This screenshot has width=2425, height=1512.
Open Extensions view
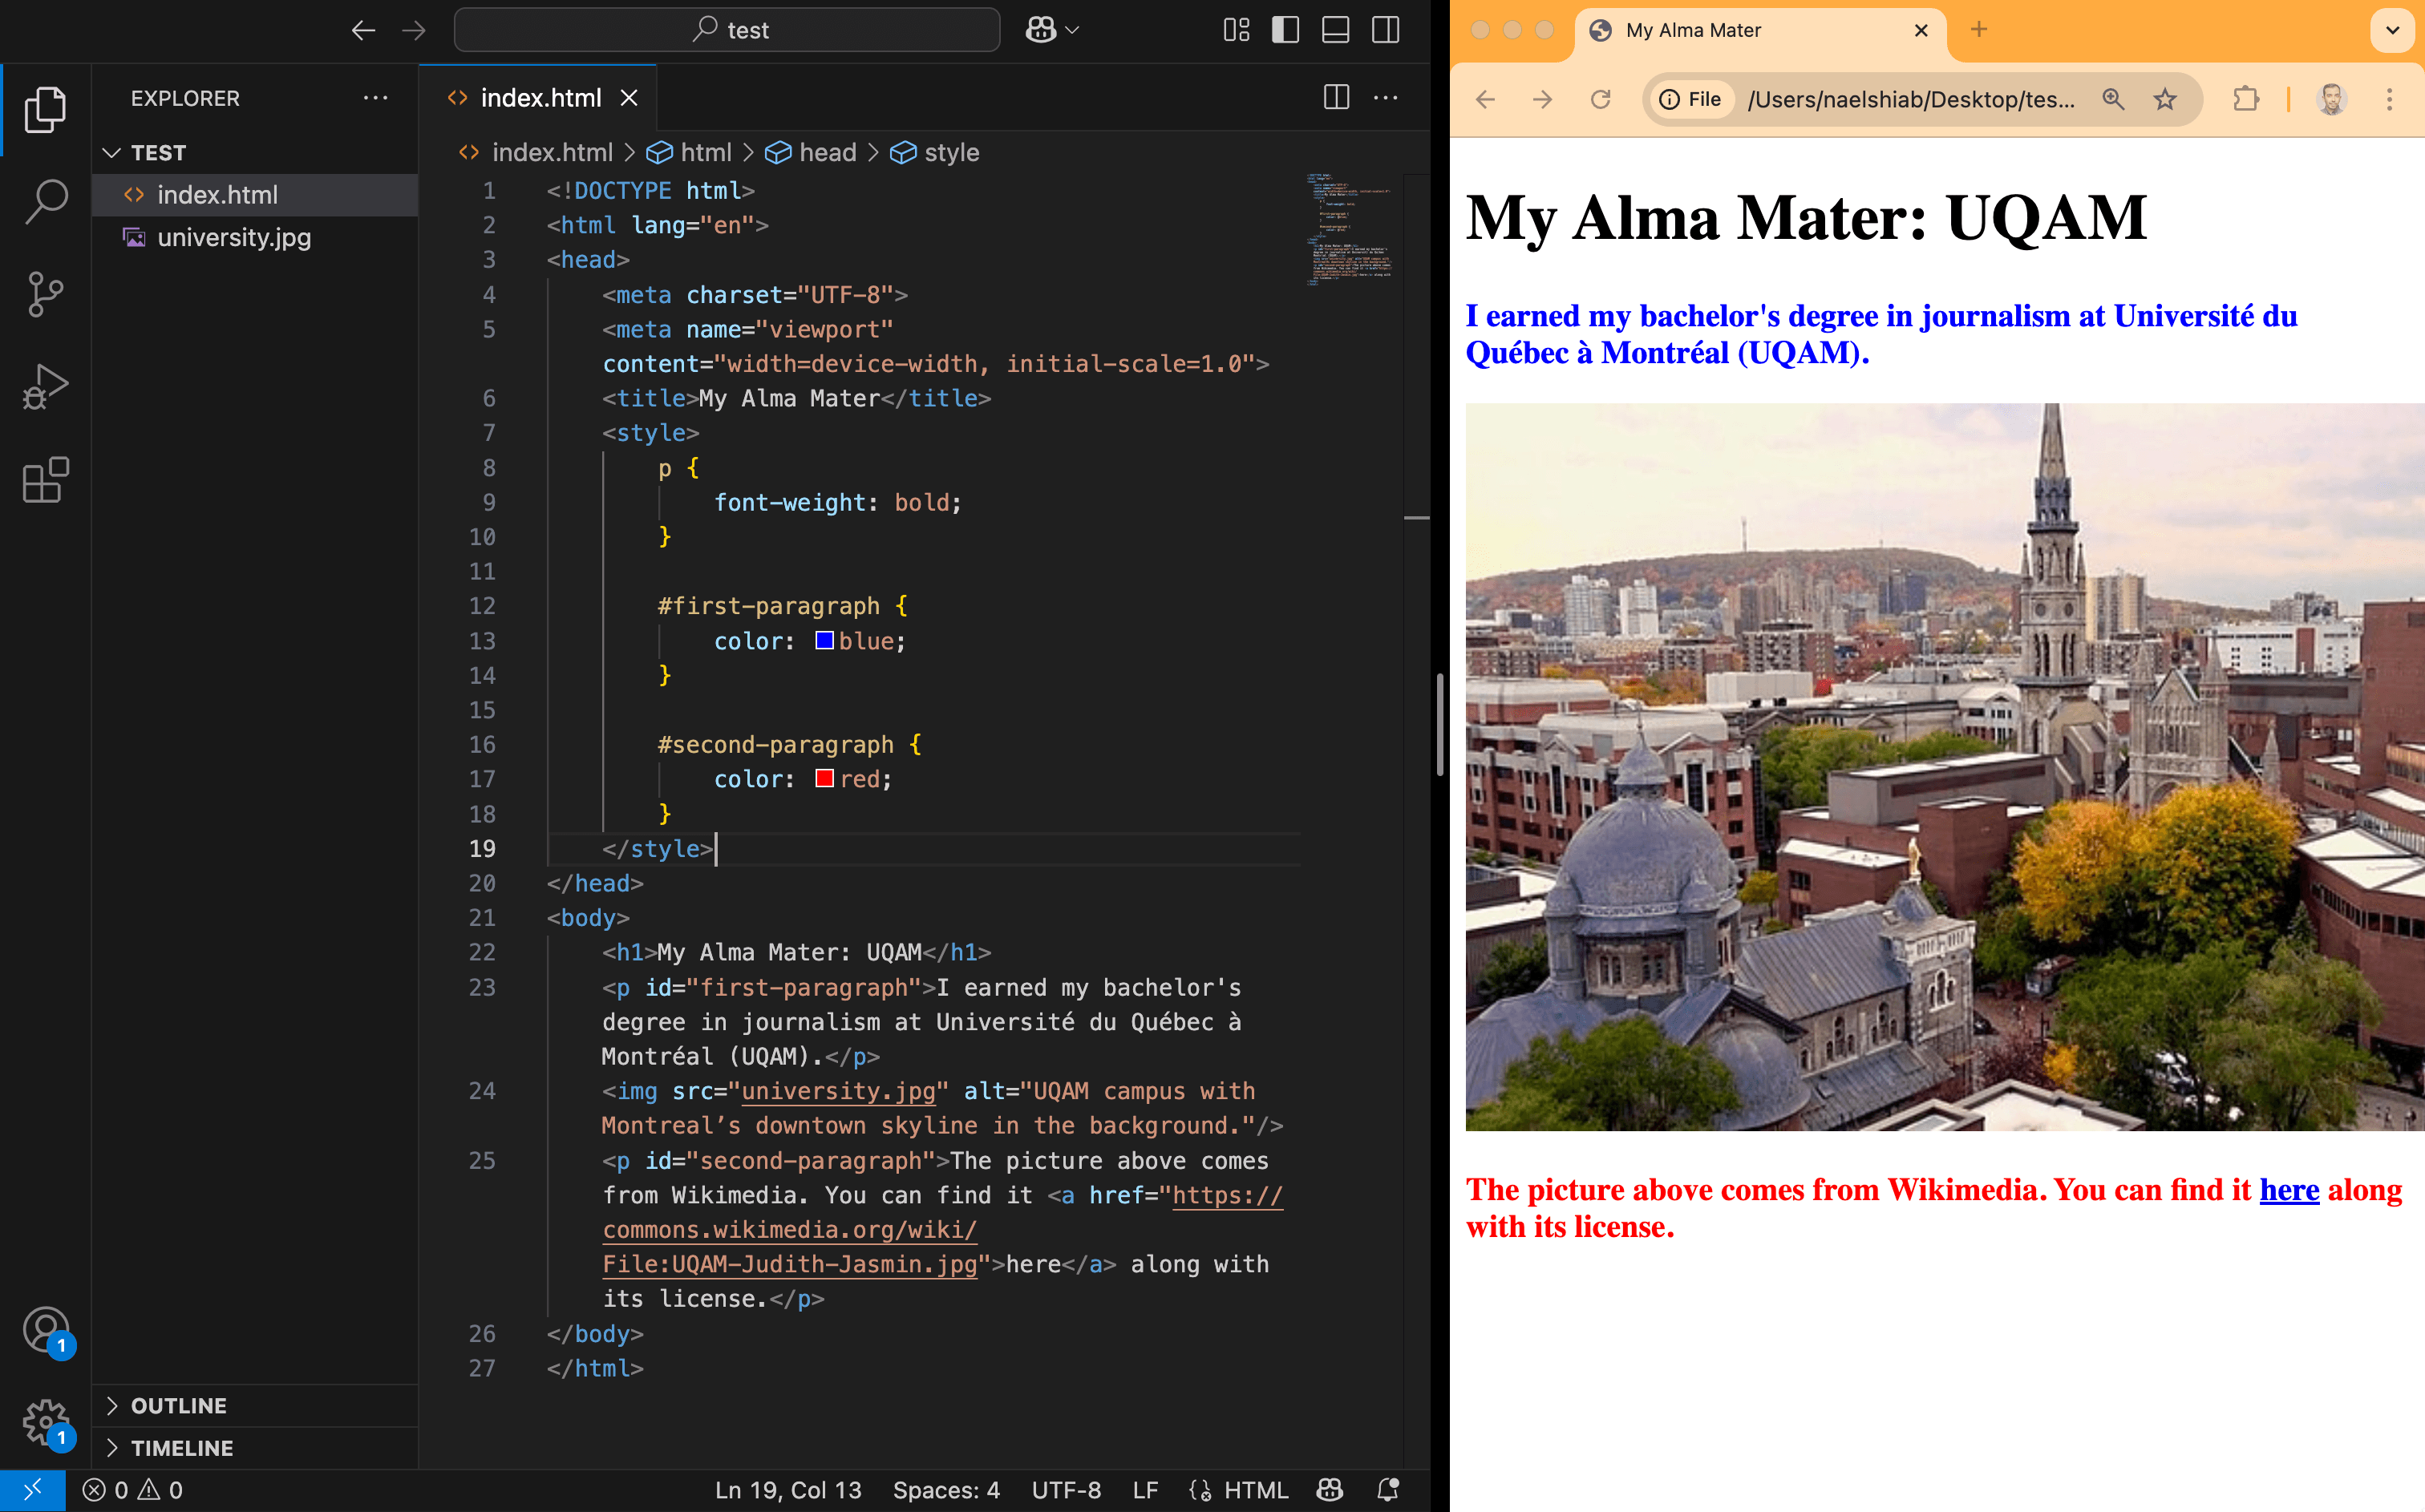[x=45, y=480]
